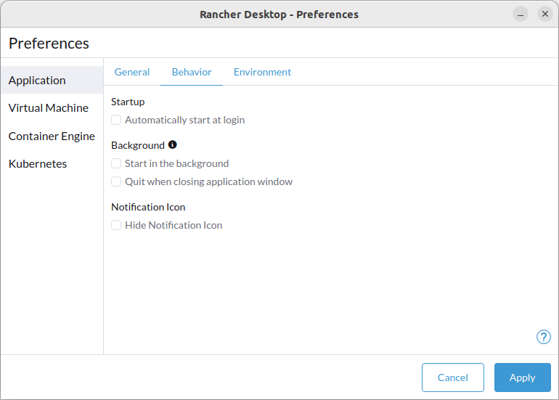
Task: Click the Background section heading
Action: pyautogui.click(x=138, y=145)
